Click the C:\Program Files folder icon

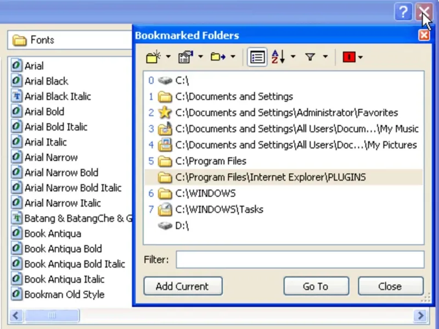[x=165, y=161]
